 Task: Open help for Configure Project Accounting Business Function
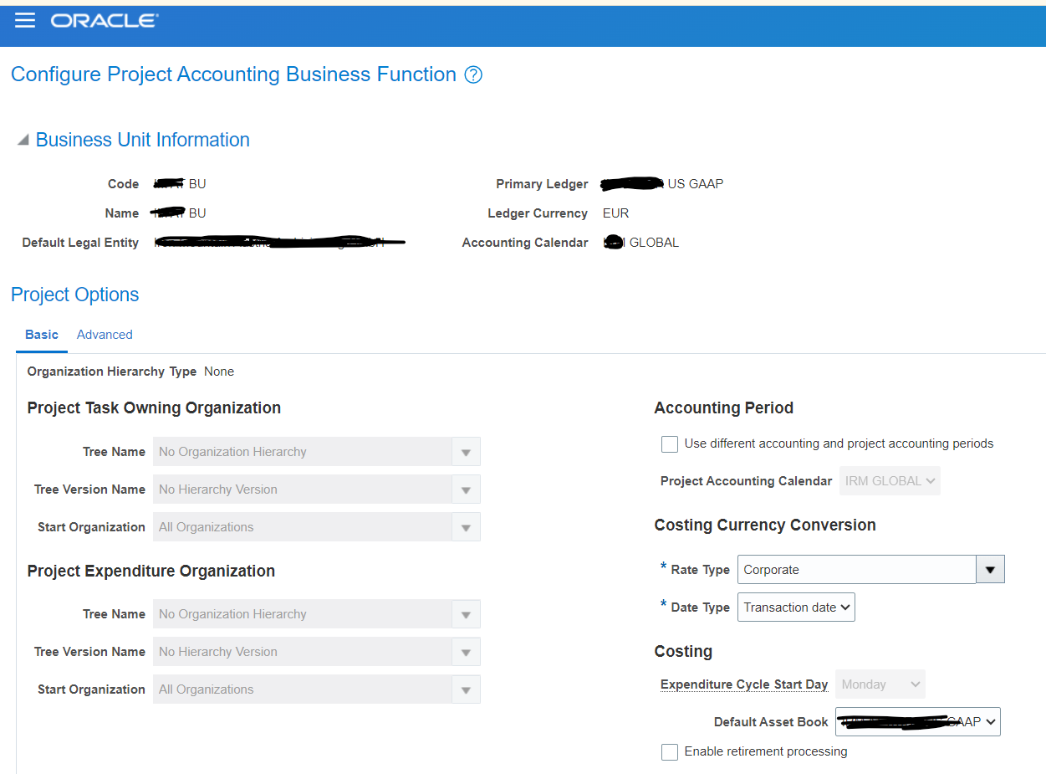472,74
